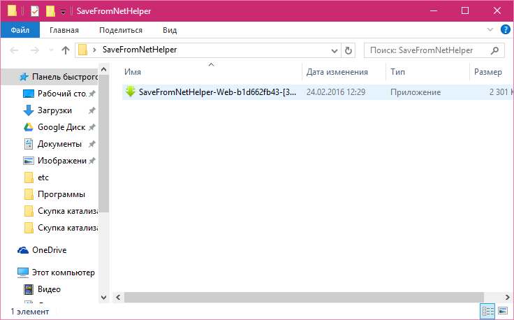The image size is (514, 320).
Task: Go forward with the right arrow
Action: (35, 50)
